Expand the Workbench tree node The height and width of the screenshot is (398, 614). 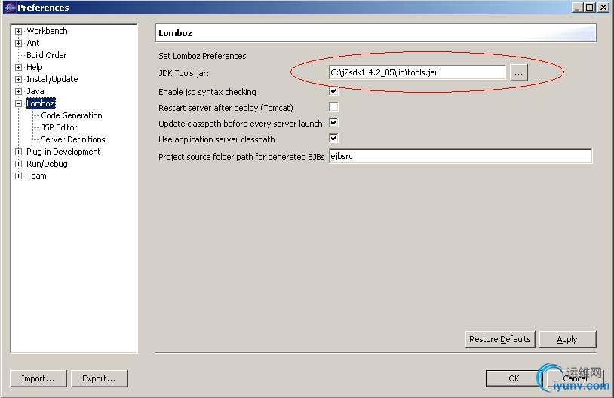click(18, 31)
